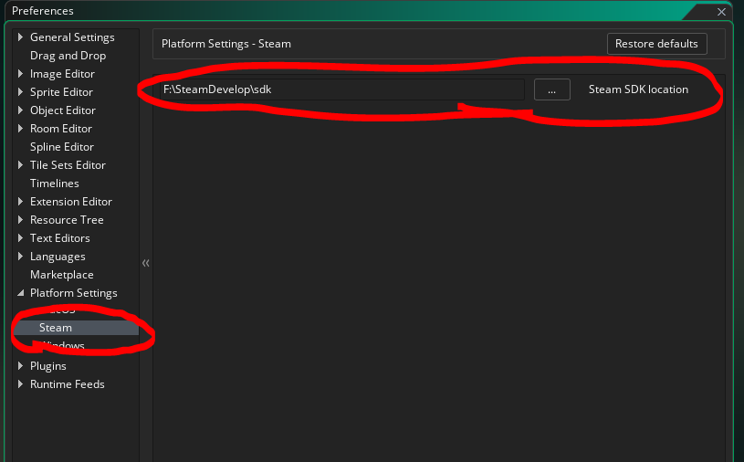Open Timelines preferences
The image size is (744, 462).
54,184
